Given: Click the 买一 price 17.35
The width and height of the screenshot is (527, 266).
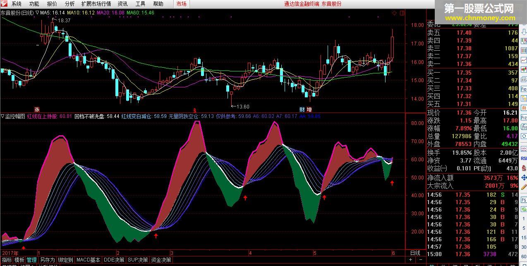Looking at the screenshot, I should (464, 73).
